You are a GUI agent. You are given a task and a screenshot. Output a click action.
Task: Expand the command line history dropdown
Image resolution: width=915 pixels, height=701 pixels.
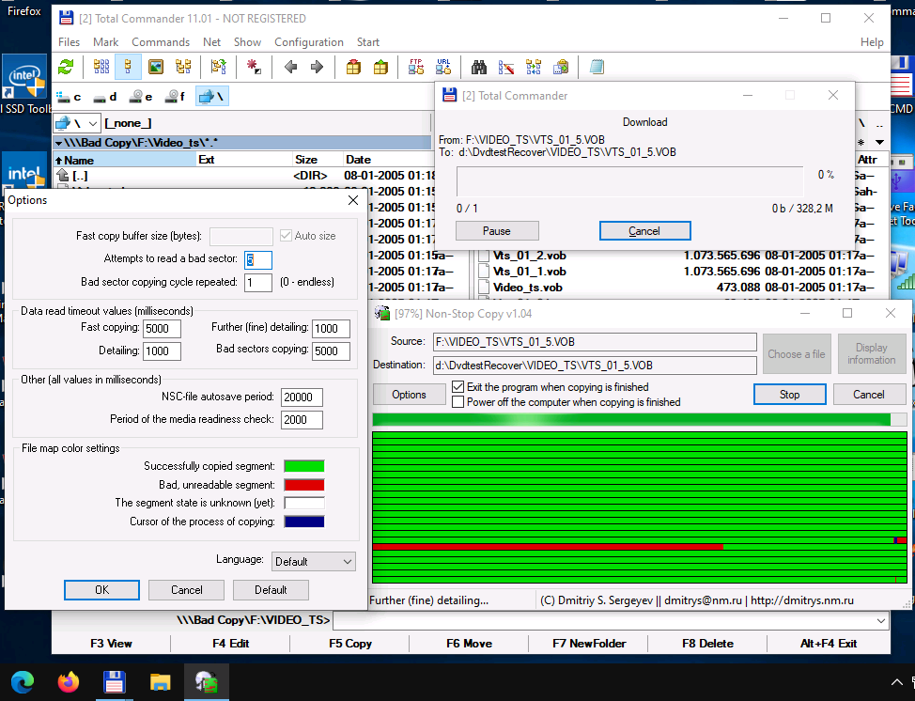(879, 620)
